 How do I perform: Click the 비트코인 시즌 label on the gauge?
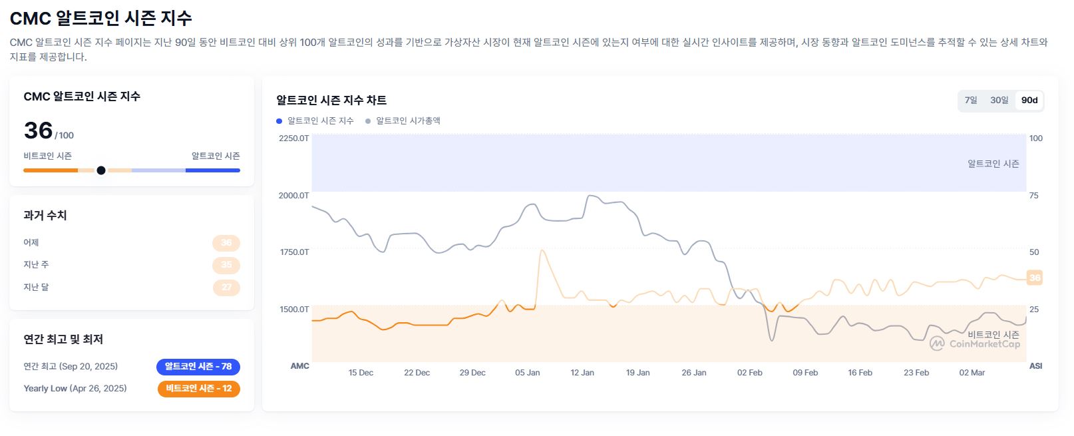coord(47,155)
